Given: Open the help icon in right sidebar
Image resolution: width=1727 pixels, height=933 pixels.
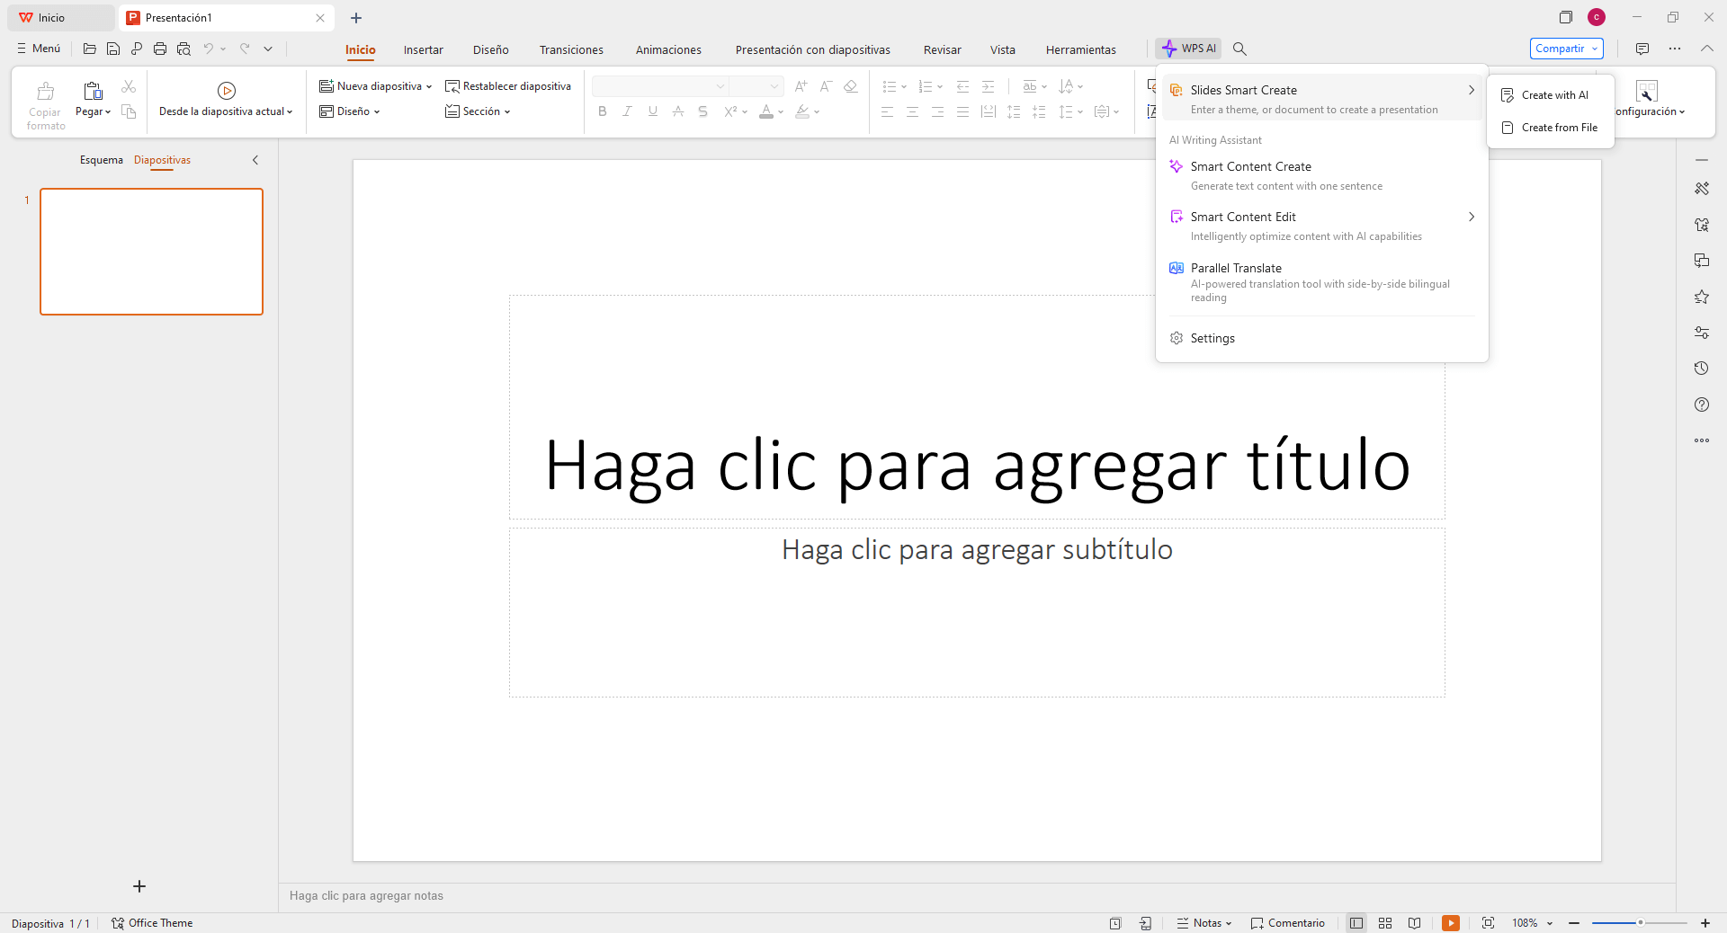Looking at the screenshot, I should tap(1701, 404).
